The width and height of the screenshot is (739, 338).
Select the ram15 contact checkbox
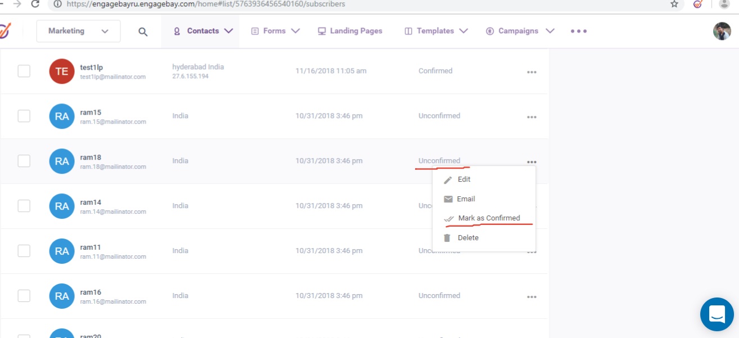24,116
